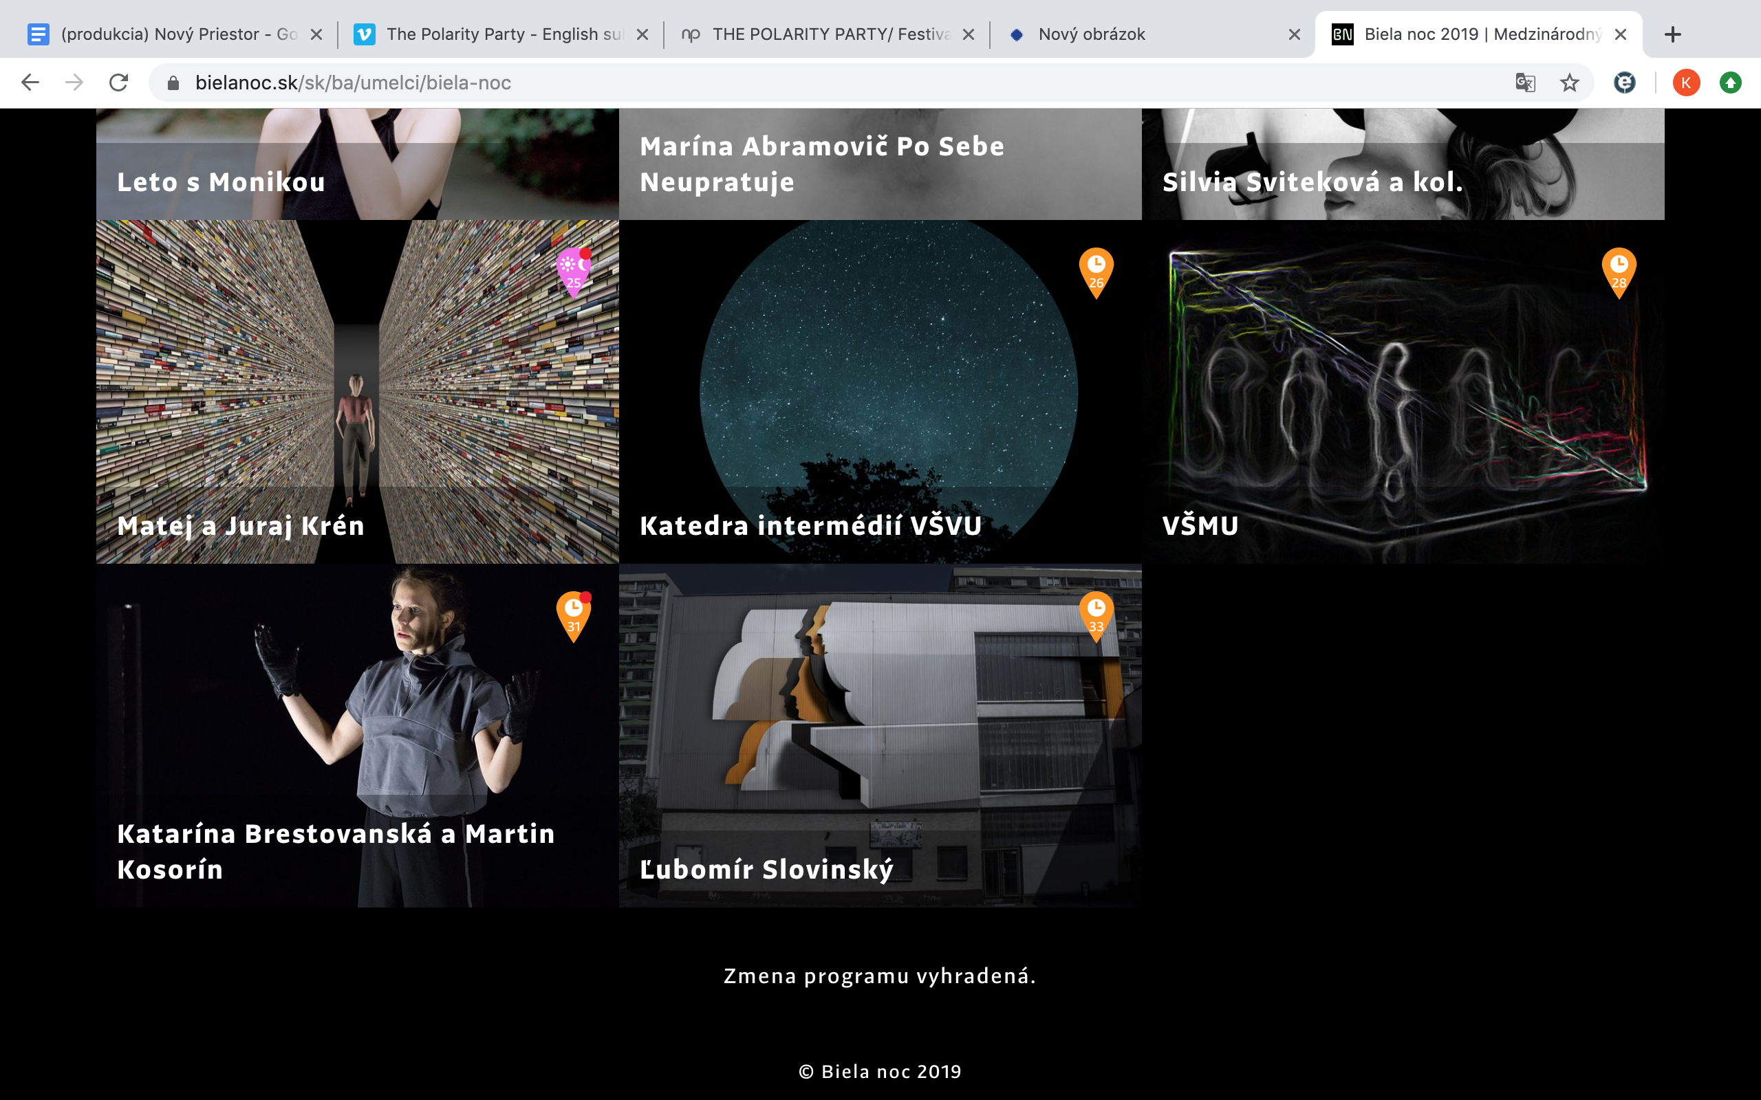Click the address bar URL field
Viewport: 1761px width, 1100px height.
point(801,83)
